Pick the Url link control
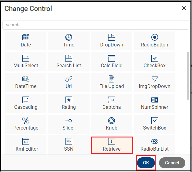The height and width of the screenshot is (172, 192). pyautogui.click(x=69, y=82)
